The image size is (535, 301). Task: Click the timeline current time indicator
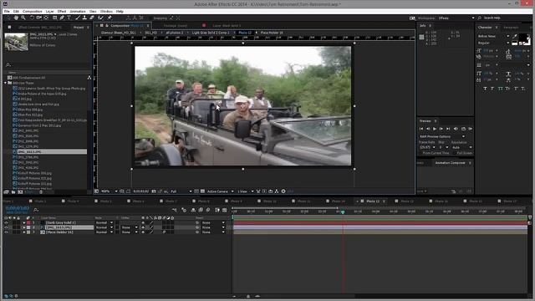[343, 212]
